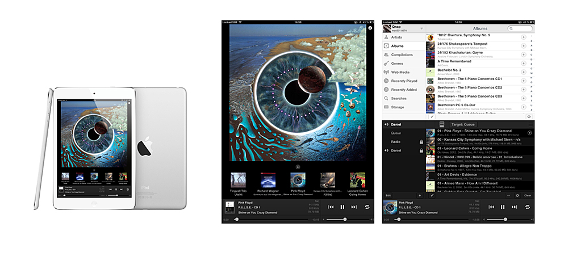Add Bachelor No. 2 to queue
This screenshot has height=261, width=568.
tap(524, 72)
